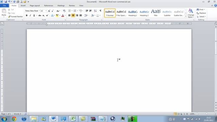Click the Paste clipboard icon
Image resolution: width=217 pixels, height=122 pixels.
[x=4, y=11]
